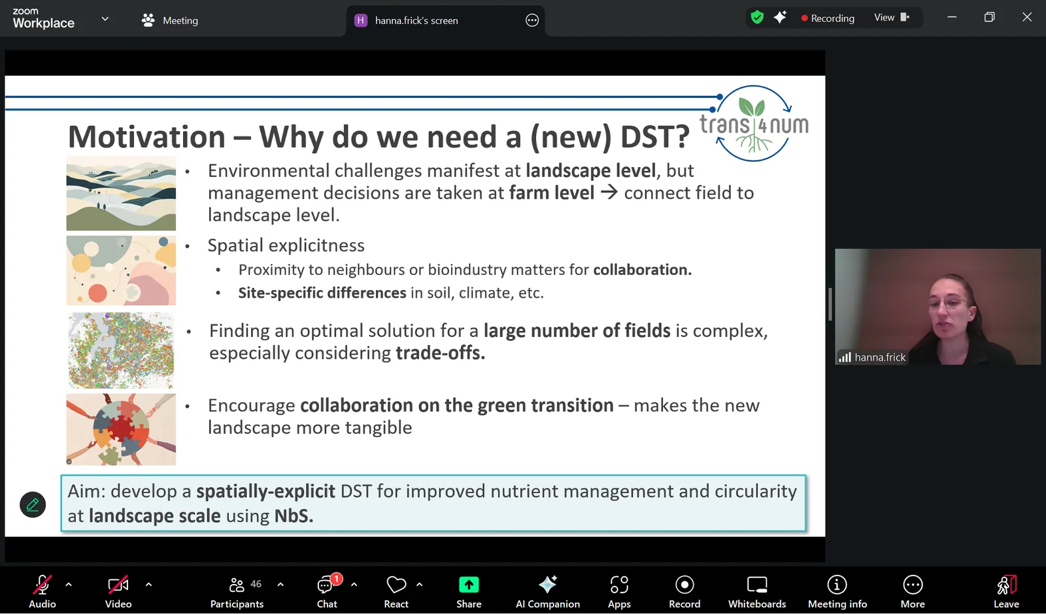Change layout via the View control
Viewport: 1046px width, 614px height.
[x=889, y=18]
